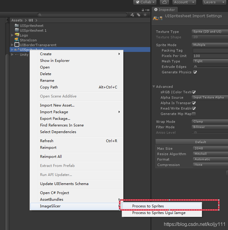Click the favorites star icon
Viewport: 228px width, 230px height.
click(x=145, y=15)
